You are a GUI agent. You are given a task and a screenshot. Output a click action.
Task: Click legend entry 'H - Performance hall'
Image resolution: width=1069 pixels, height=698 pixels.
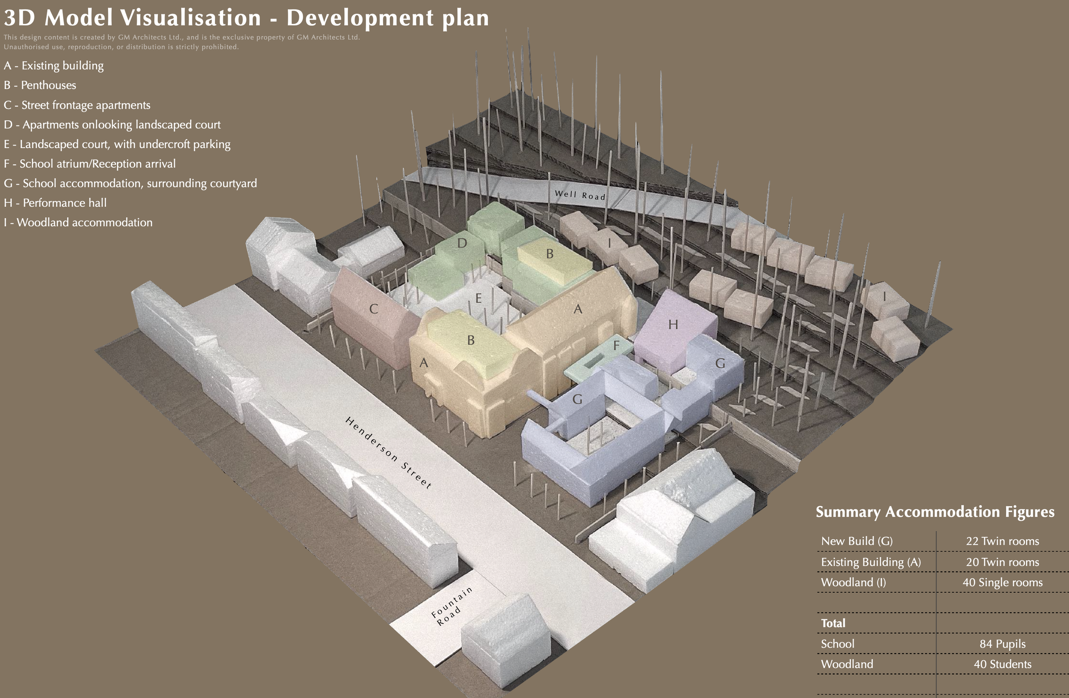55,203
